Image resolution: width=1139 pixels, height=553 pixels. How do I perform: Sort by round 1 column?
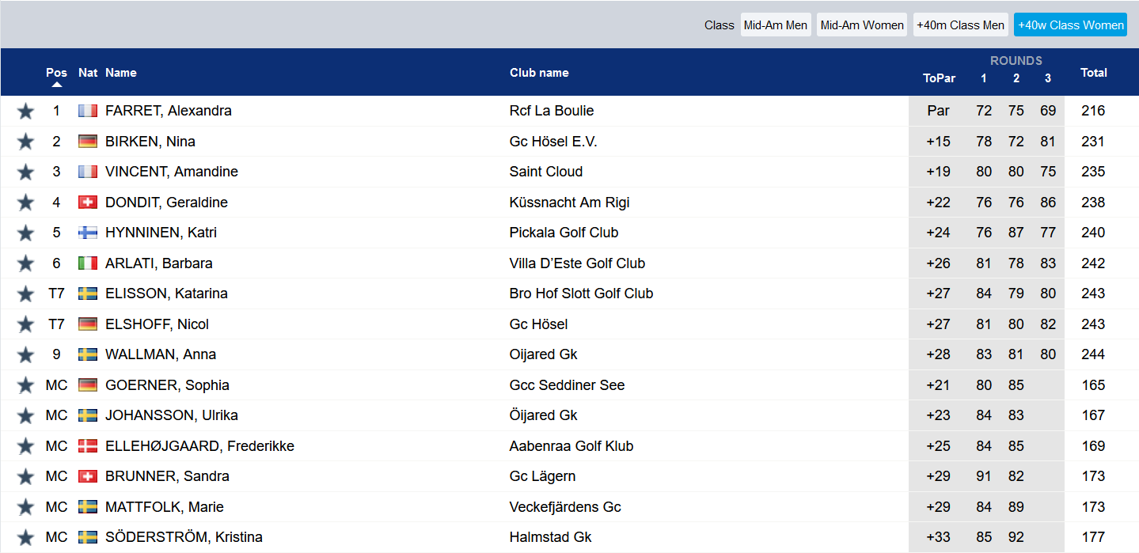coord(984,78)
